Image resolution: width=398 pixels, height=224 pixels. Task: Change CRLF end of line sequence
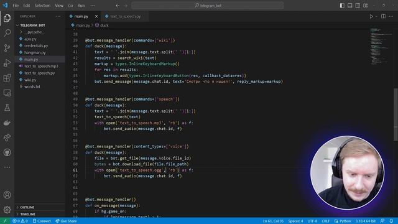click(325, 221)
